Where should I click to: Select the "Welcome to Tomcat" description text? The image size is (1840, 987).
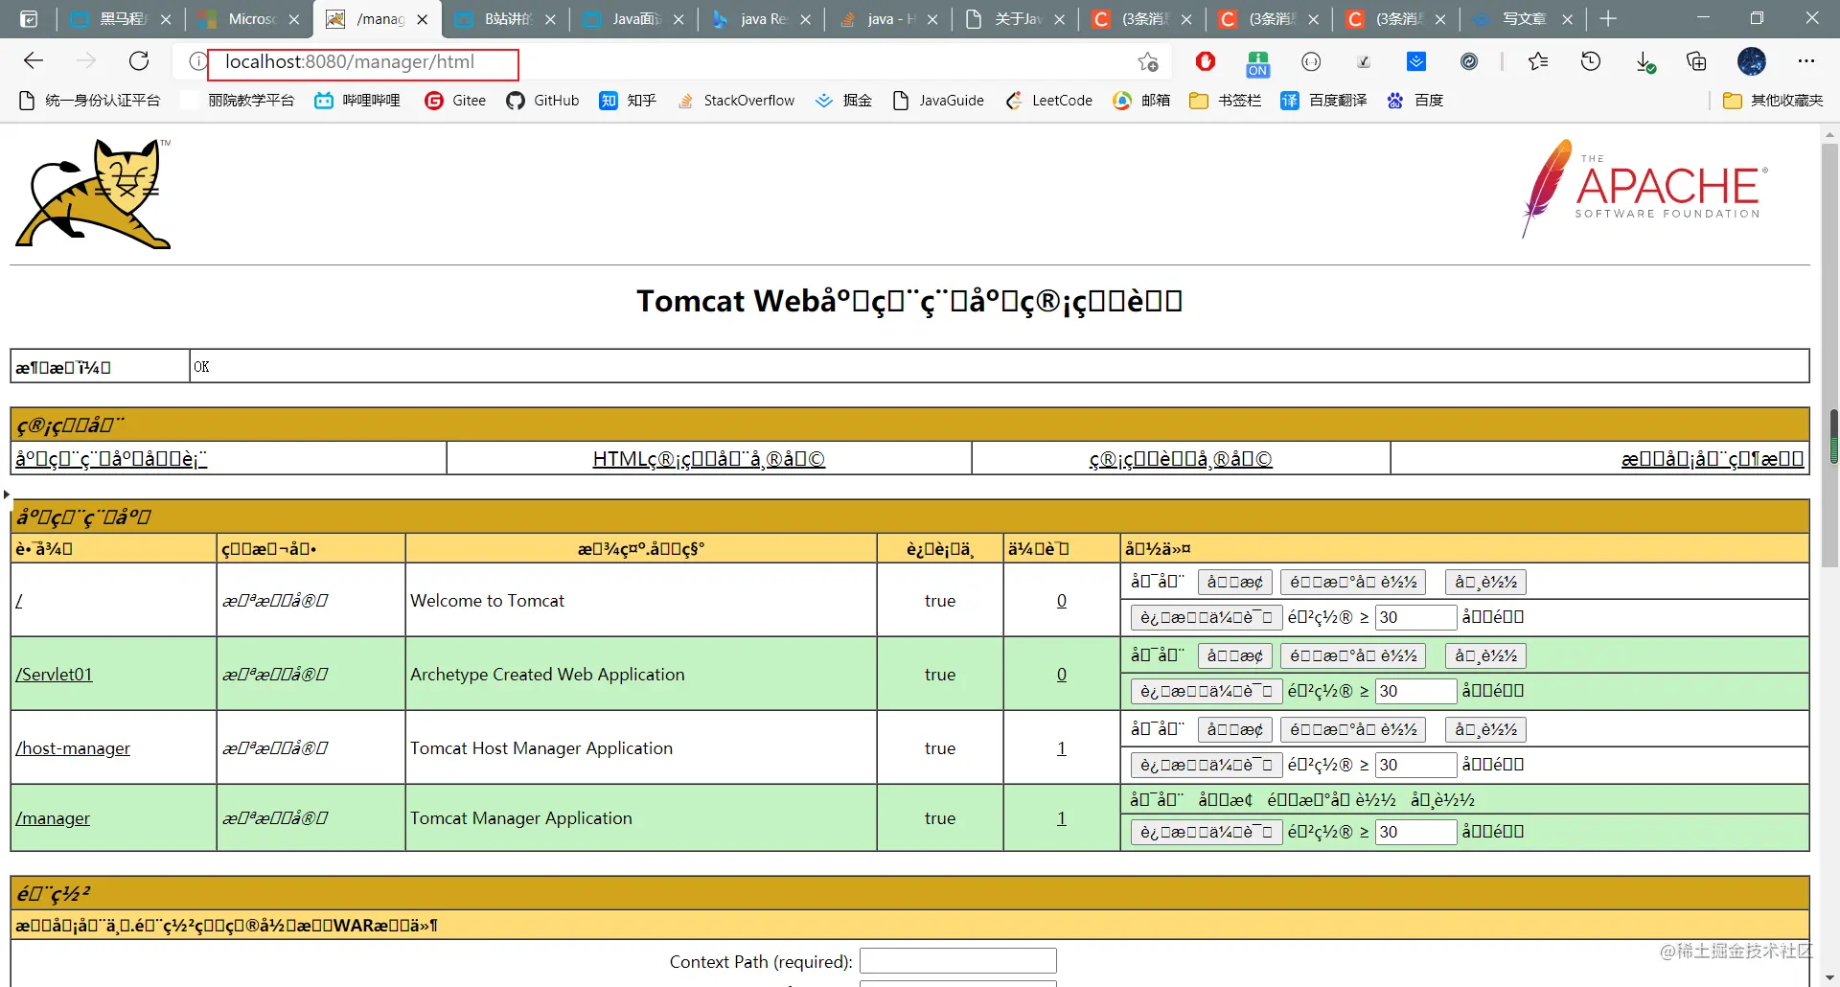(487, 601)
